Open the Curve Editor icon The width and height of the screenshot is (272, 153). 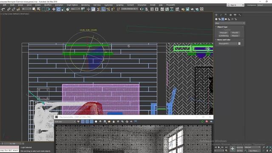coord(167,9)
